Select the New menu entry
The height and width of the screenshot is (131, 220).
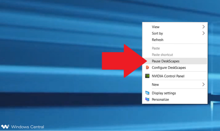(155, 84)
